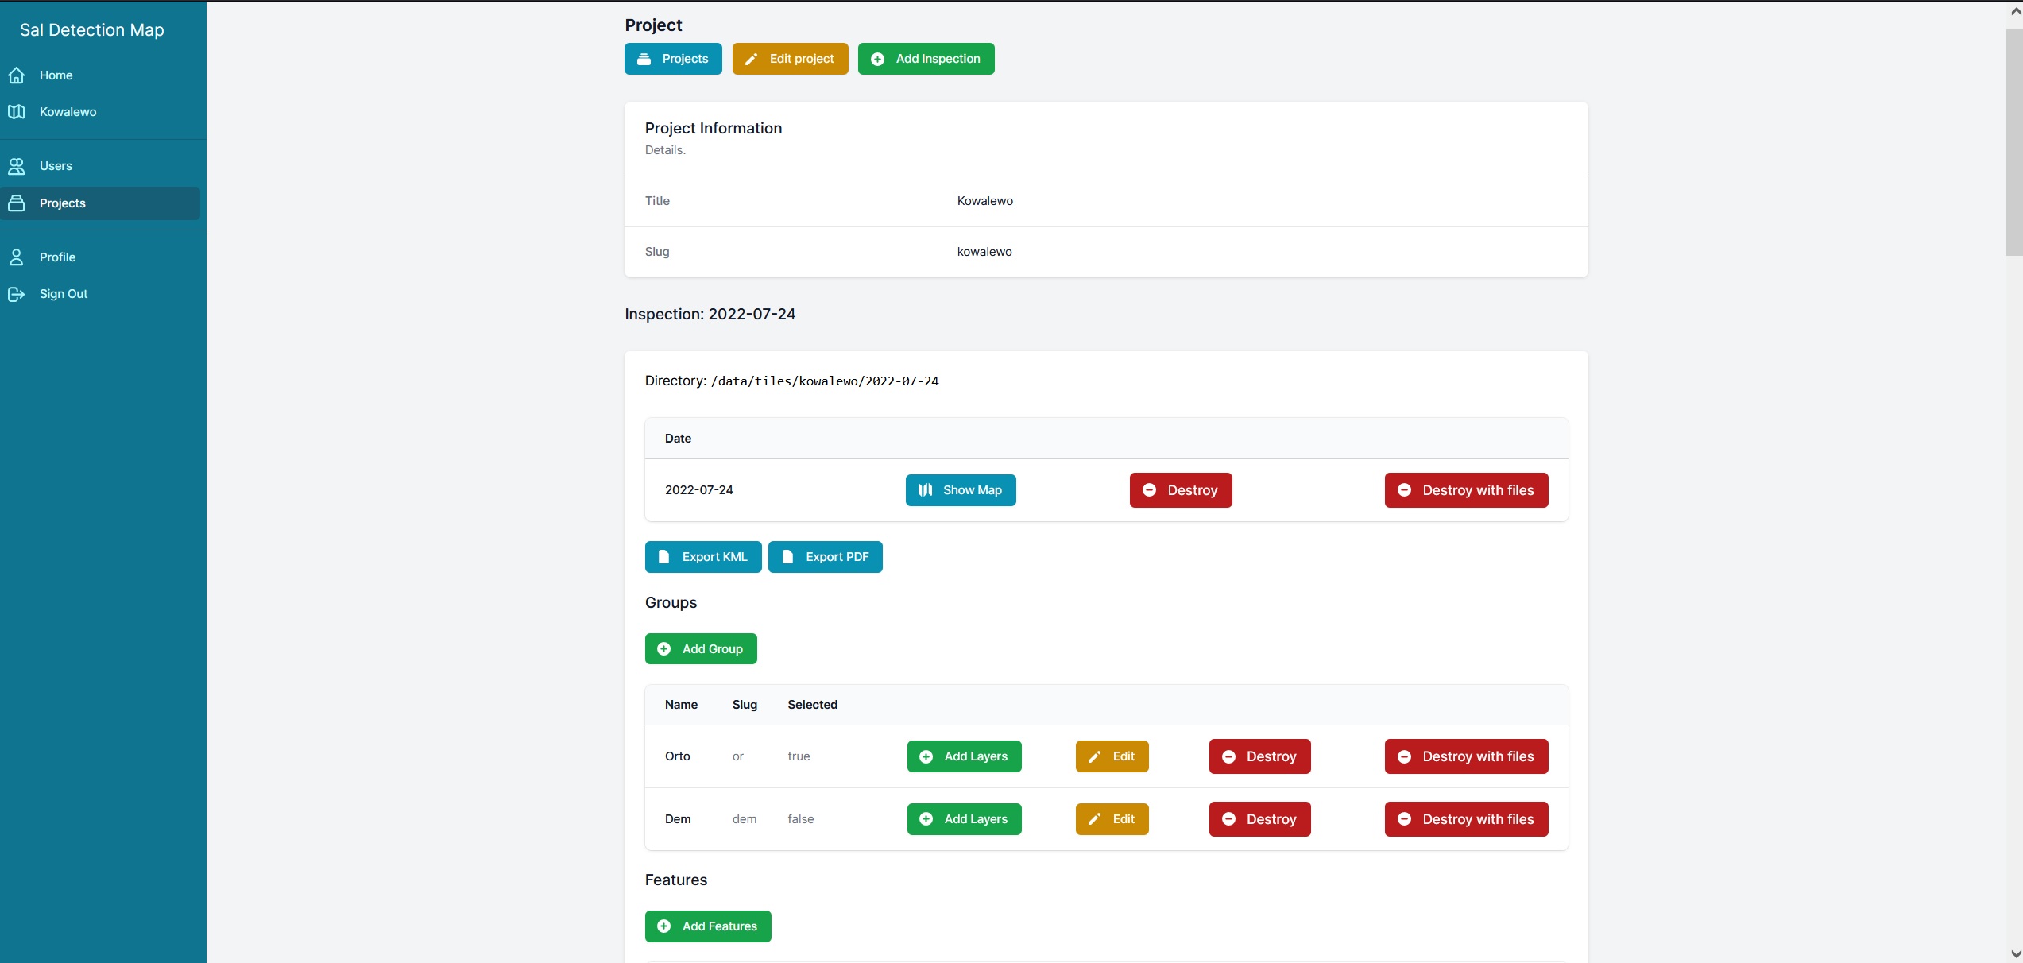Viewport: 2023px width, 963px height.
Task: Click Edit label in Dem row
Action: (x=1124, y=819)
